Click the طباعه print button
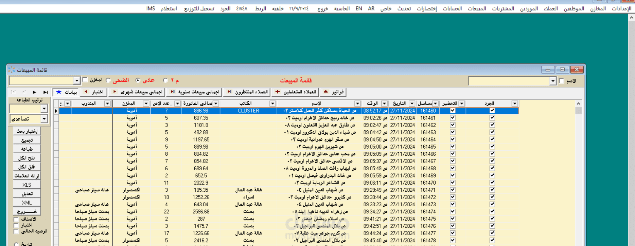The height and width of the screenshot is (246, 635). (x=27, y=149)
